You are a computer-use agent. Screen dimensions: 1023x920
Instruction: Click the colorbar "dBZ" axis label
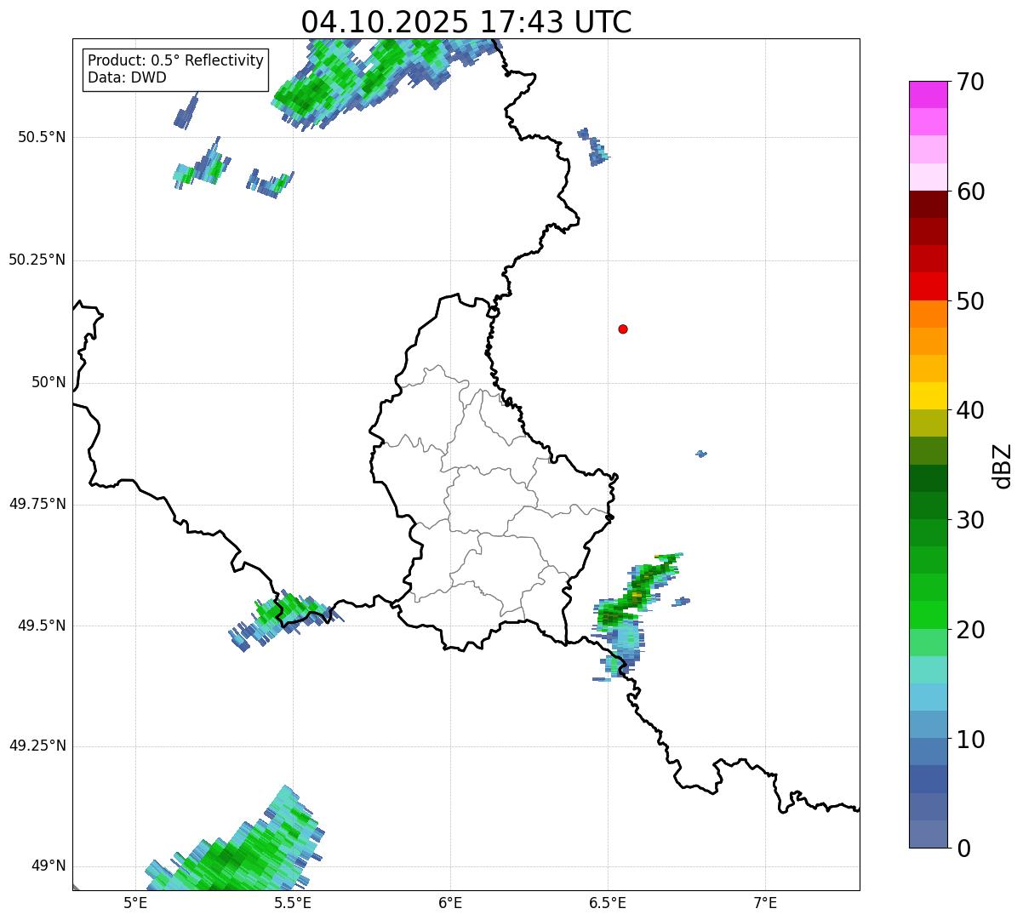tap(1003, 466)
